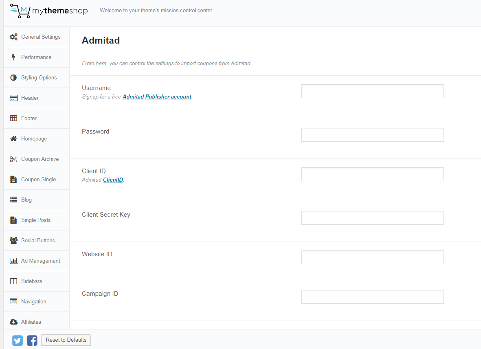Click the mythemeshop logo
Image resolution: width=481 pixels, height=349 pixels.
(49, 11)
